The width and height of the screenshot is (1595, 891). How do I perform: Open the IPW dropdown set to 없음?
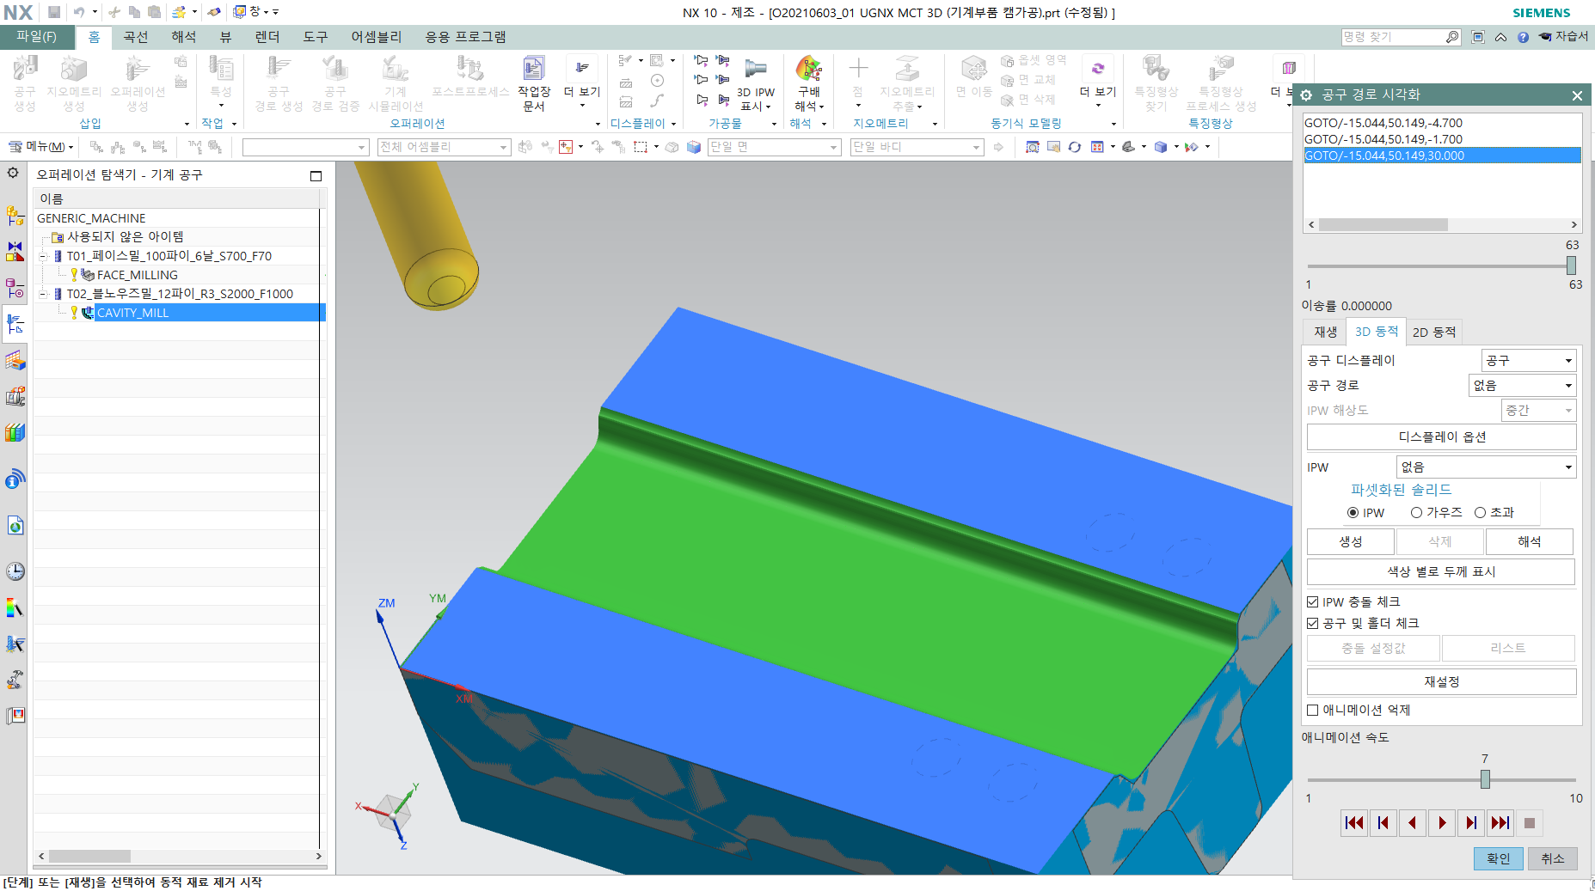tap(1486, 467)
